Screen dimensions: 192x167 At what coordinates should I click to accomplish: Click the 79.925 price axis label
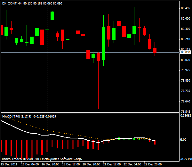[186, 70]
